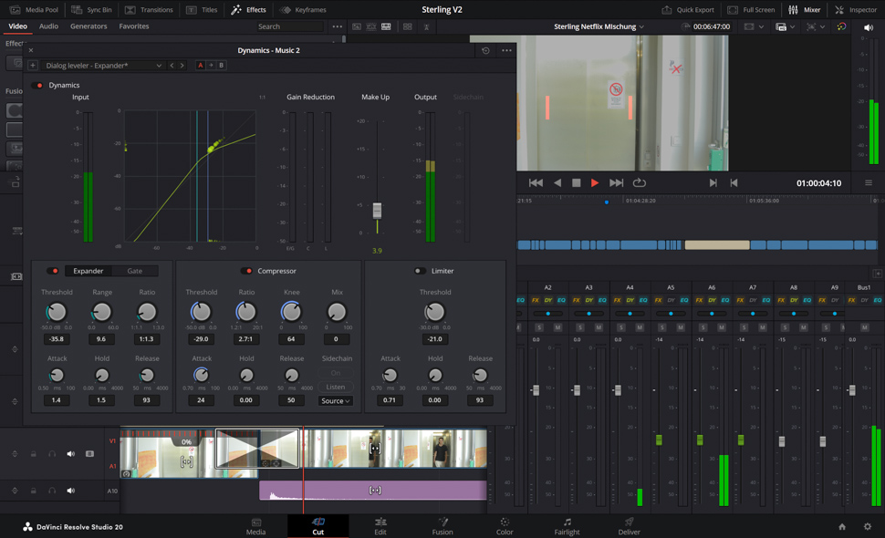Expand the Sidechain Source dropdown
Viewport: 885px width, 538px height.
click(336, 401)
